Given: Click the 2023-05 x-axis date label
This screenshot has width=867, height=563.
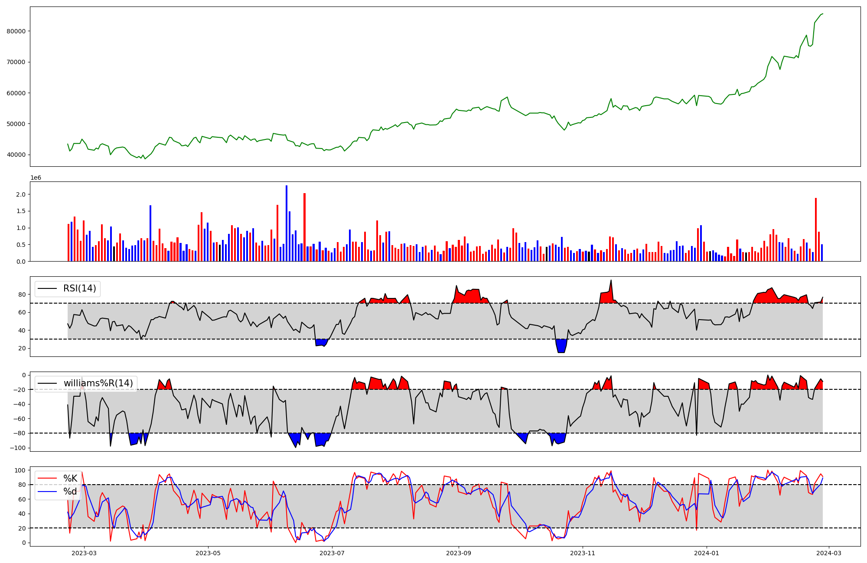Looking at the screenshot, I should [x=208, y=553].
